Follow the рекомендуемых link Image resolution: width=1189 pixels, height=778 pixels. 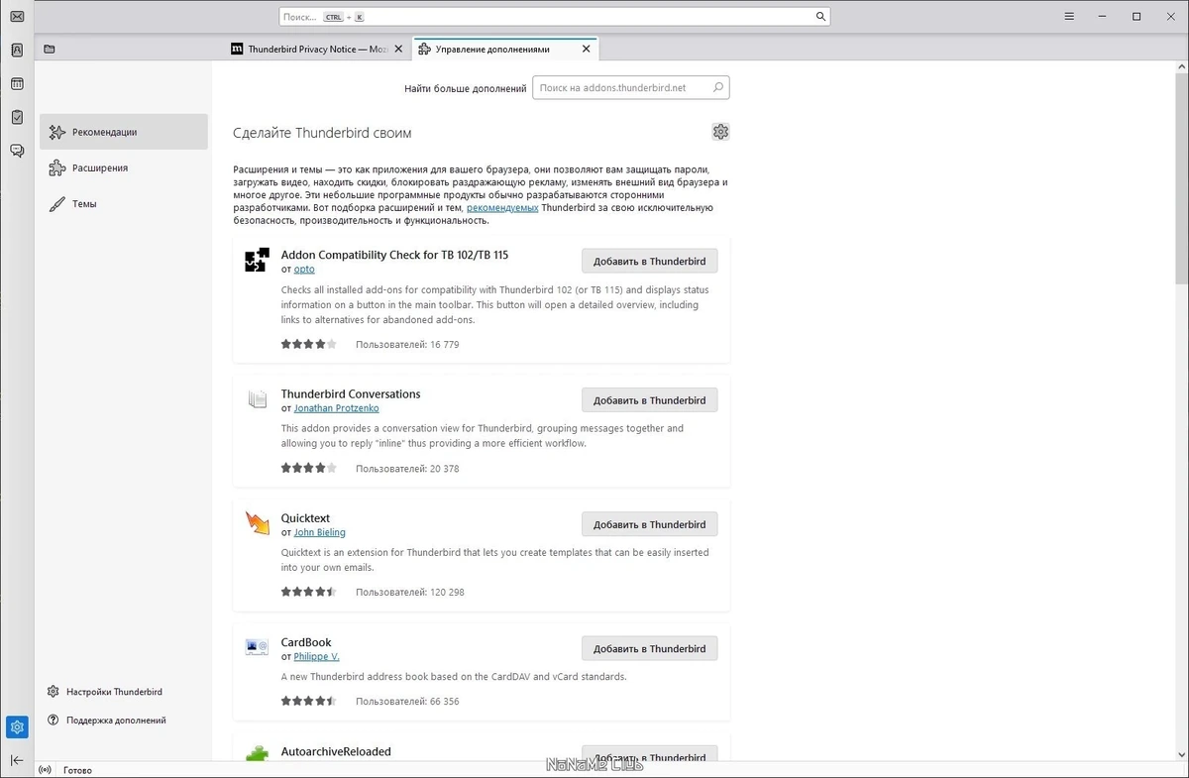pyautogui.click(x=502, y=207)
